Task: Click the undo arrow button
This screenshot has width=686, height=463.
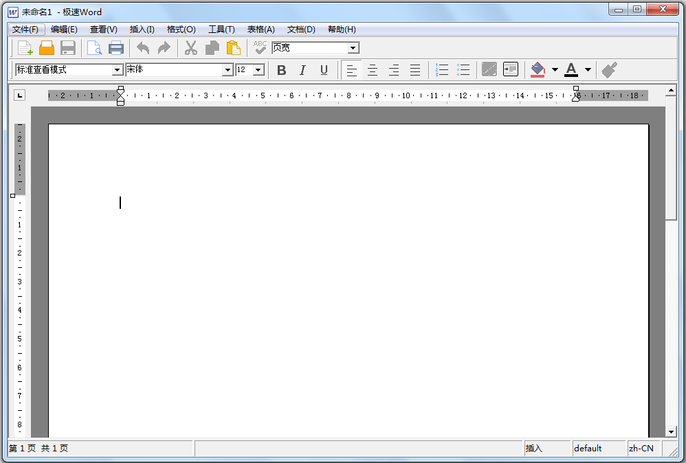Action: [142, 47]
